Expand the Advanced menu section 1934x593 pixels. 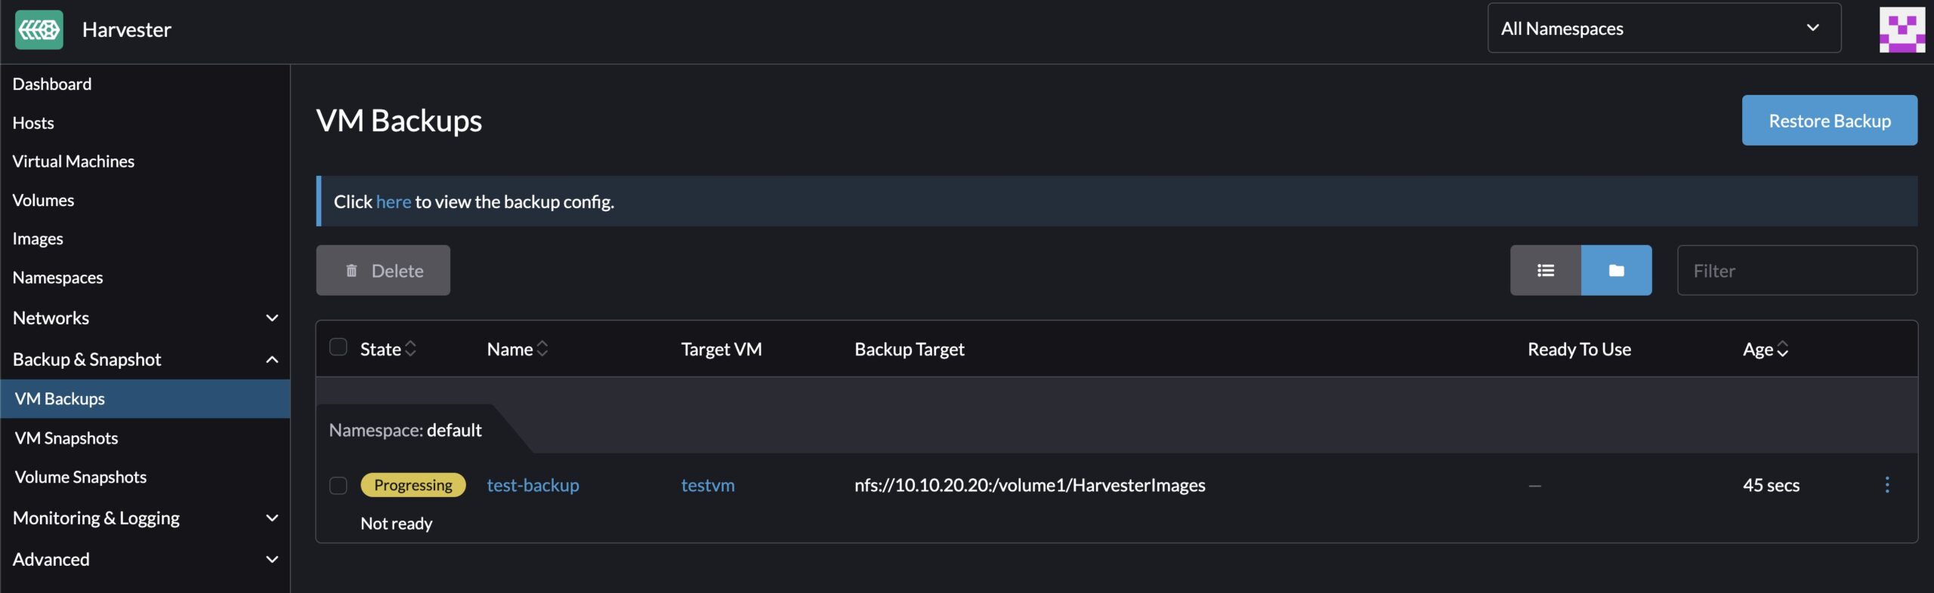145,559
